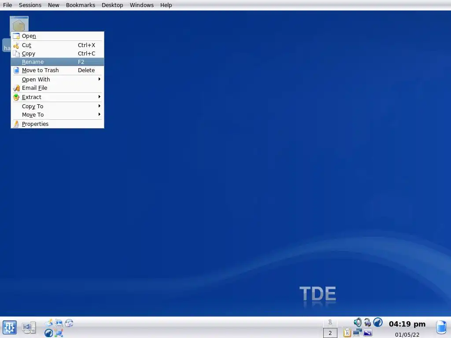Open the TDE main menu launcher
The image size is (451, 338).
coord(10,327)
